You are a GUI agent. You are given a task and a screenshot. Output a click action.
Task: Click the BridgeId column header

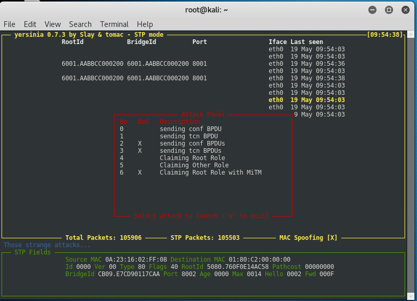pyautogui.click(x=142, y=42)
